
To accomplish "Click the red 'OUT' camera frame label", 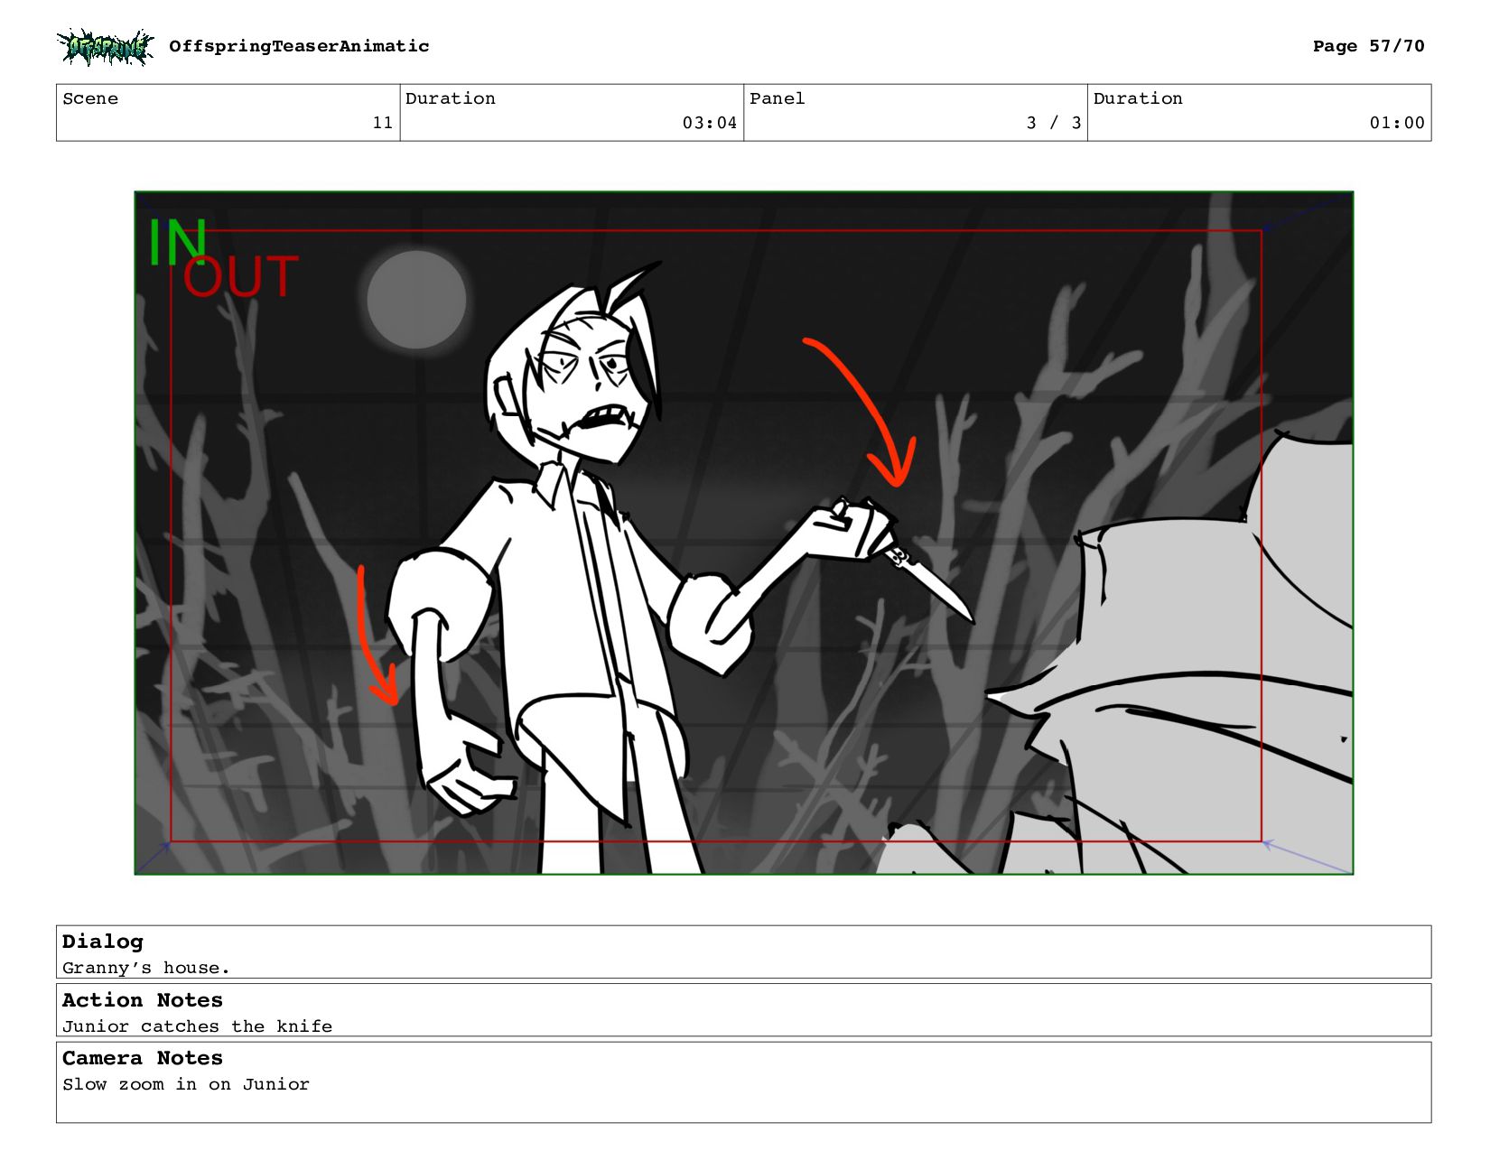I will [x=240, y=276].
